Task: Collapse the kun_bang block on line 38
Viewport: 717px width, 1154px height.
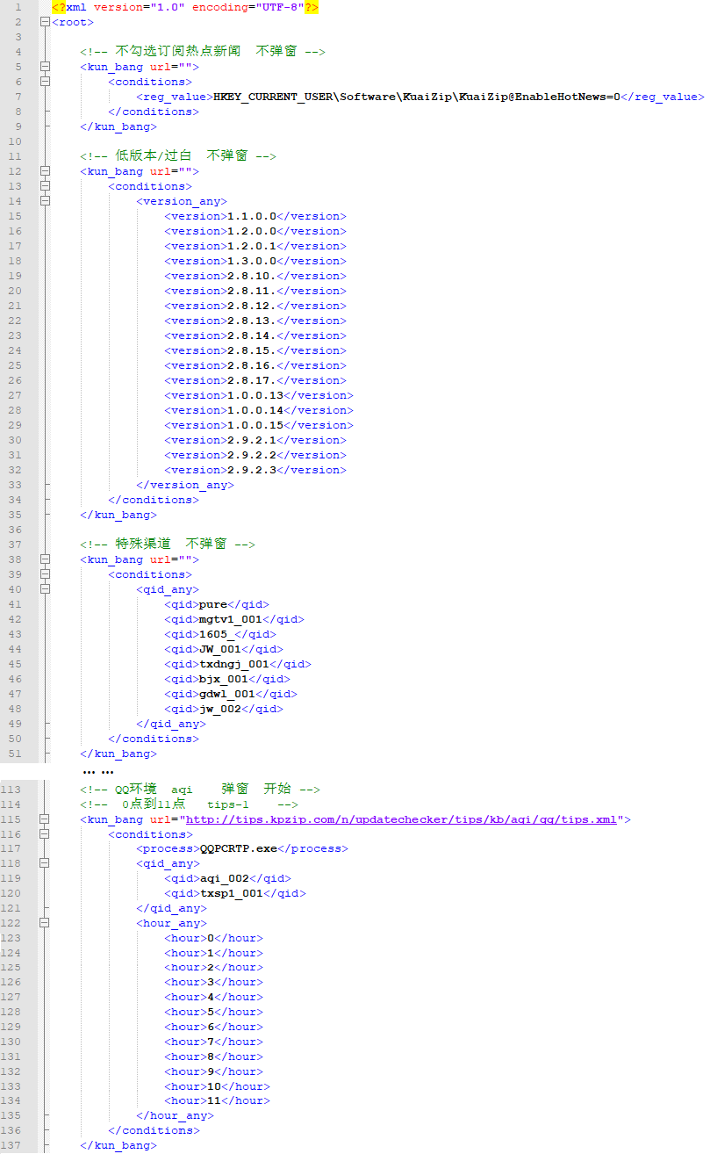Action: point(45,559)
